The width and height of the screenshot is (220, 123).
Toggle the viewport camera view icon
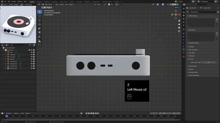[179, 28]
